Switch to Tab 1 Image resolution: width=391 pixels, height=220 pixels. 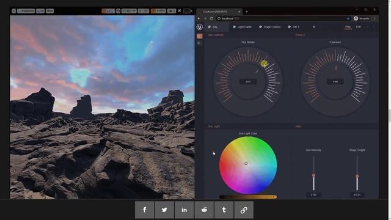(x=293, y=27)
